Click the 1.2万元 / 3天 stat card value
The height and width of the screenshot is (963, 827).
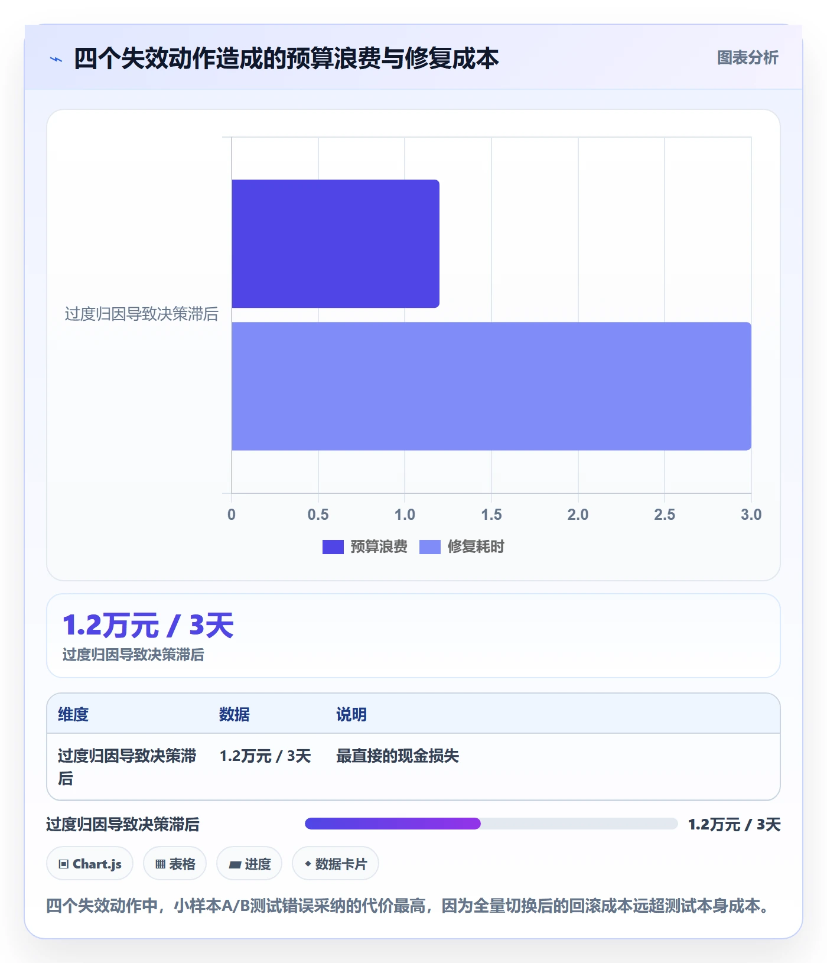[x=148, y=626]
